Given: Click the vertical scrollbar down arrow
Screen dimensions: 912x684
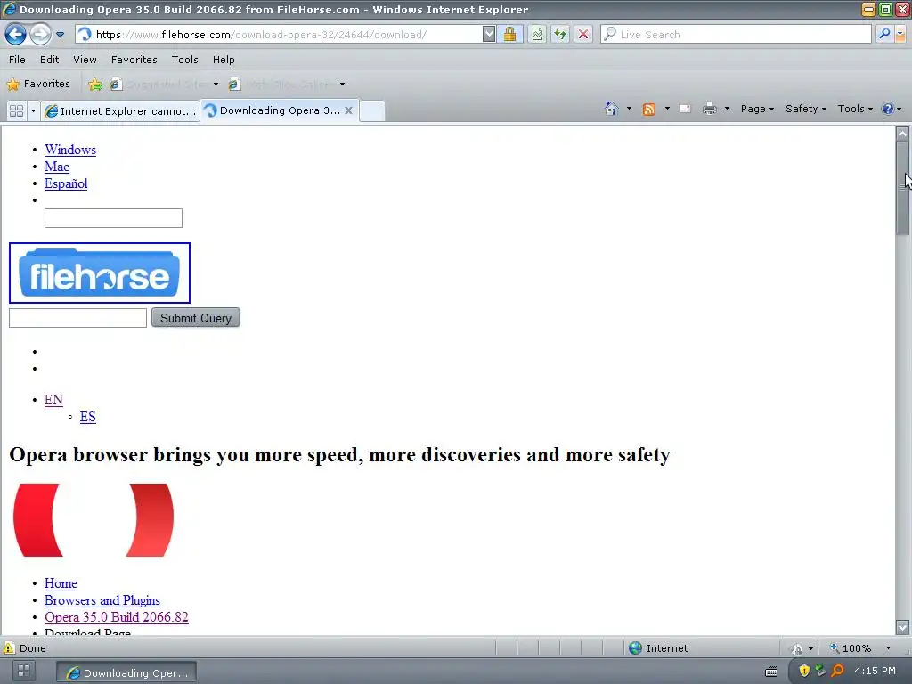Looking at the screenshot, I should (x=902, y=627).
